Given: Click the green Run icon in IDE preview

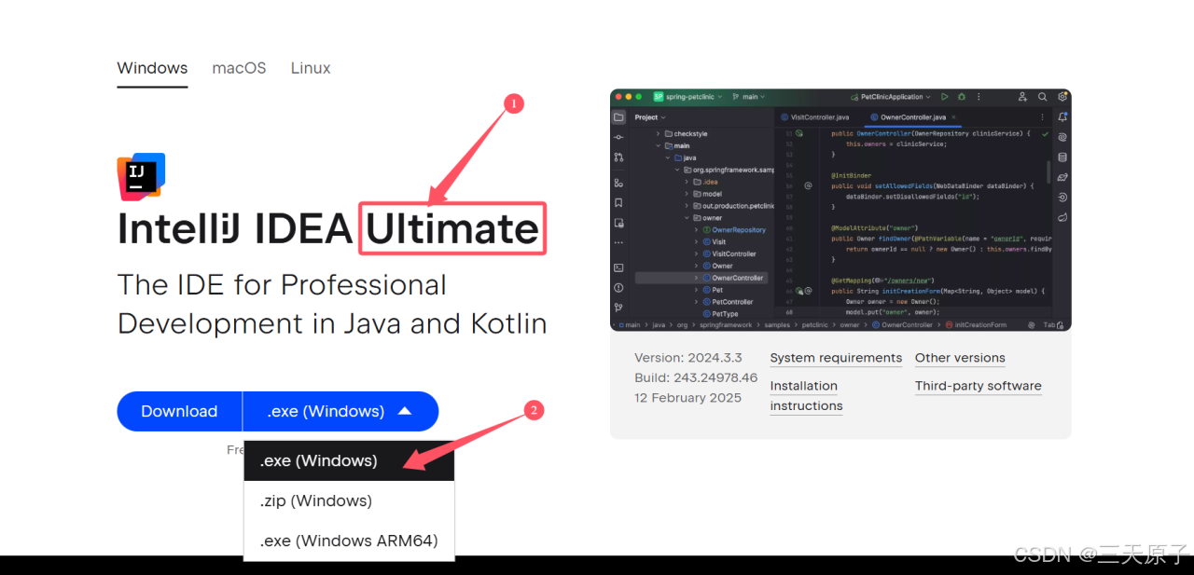Looking at the screenshot, I should (944, 97).
